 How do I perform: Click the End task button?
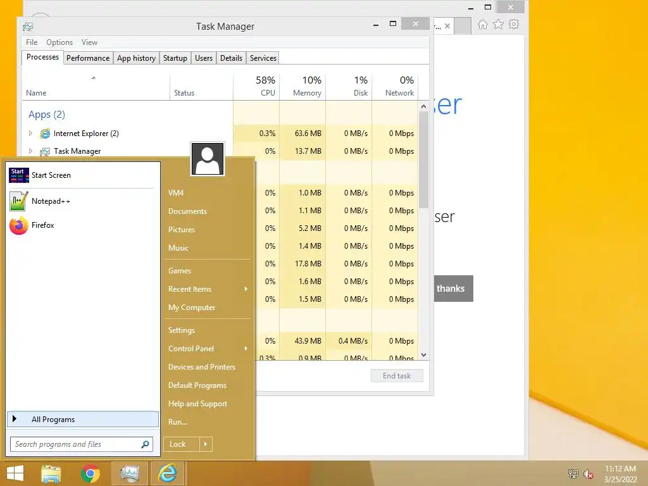[397, 376]
